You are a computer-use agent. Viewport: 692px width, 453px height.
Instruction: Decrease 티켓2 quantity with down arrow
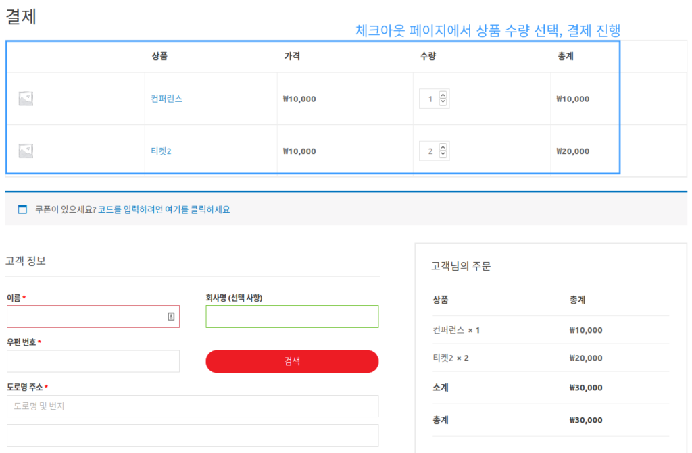(443, 155)
